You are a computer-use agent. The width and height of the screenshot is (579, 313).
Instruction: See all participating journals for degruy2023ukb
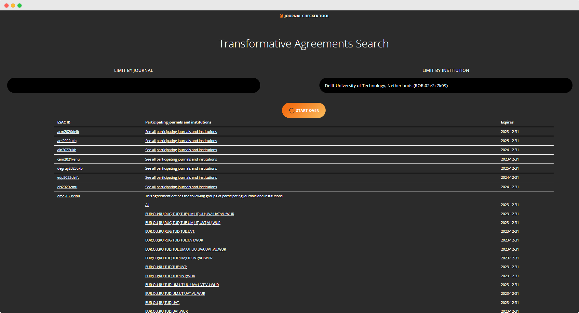pos(181,168)
